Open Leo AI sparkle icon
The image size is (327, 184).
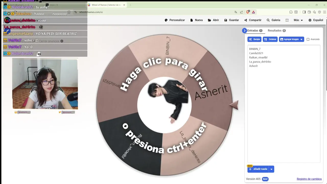[314, 12]
